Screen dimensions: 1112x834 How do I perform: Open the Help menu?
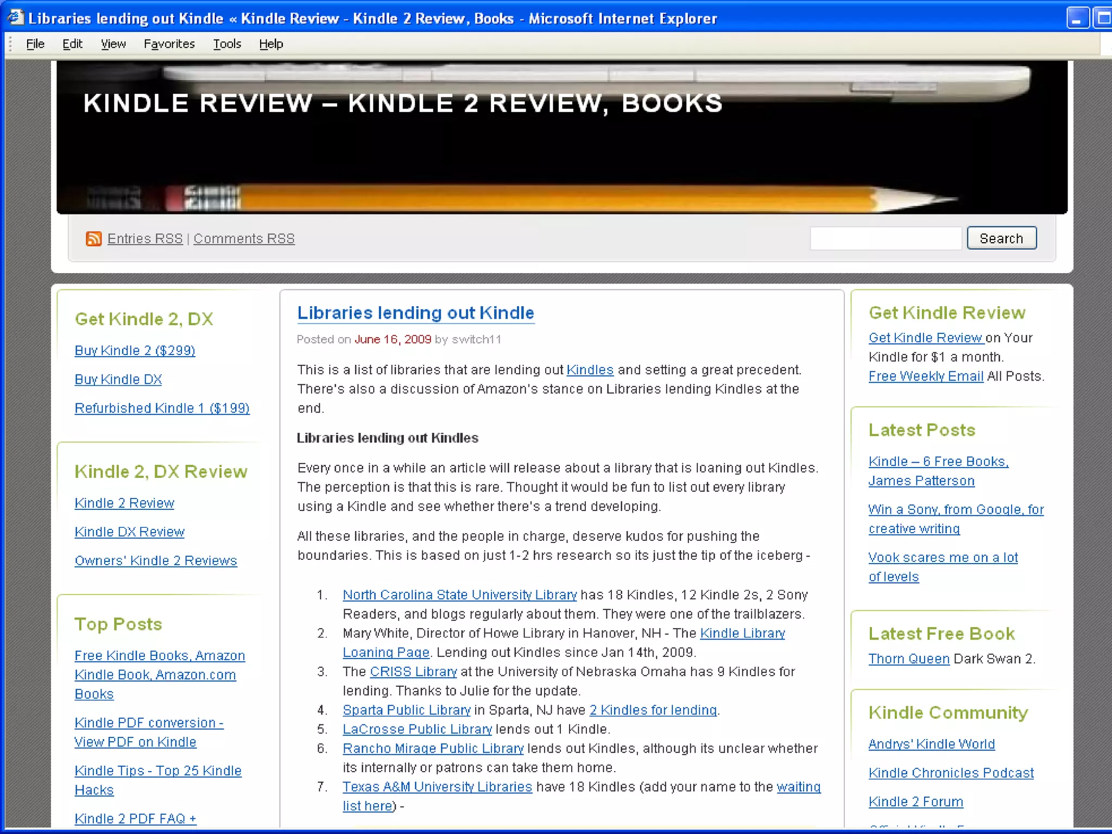271,44
